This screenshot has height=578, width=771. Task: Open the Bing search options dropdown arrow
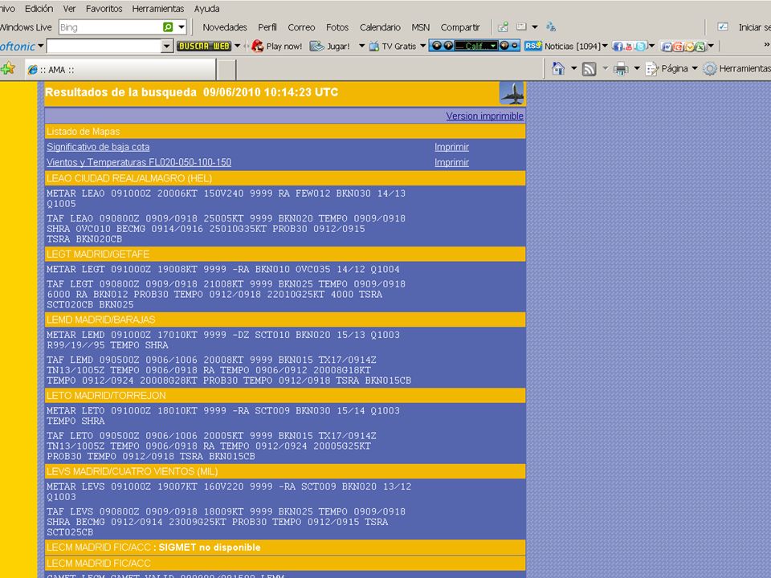[182, 27]
